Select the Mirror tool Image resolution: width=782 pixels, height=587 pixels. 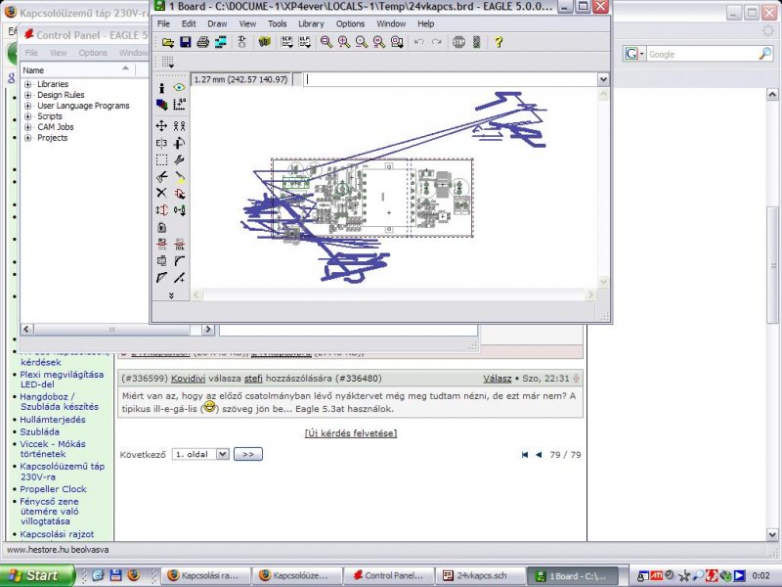point(161,143)
